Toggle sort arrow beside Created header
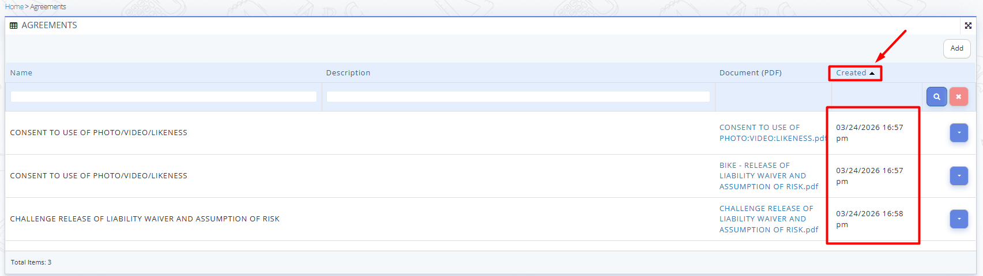The height and width of the screenshot is (276, 983). click(x=872, y=73)
